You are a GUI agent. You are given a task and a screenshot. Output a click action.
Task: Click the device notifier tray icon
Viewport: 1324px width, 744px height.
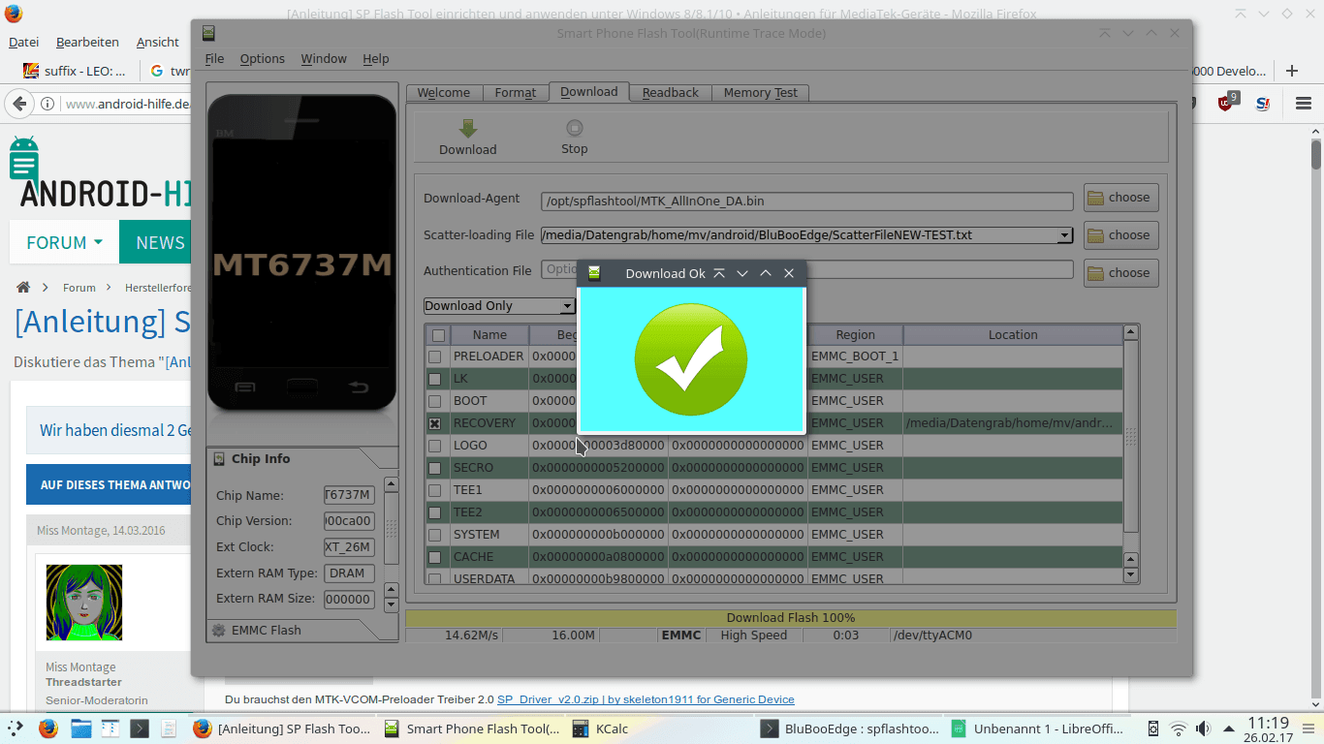coord(1153,728)
